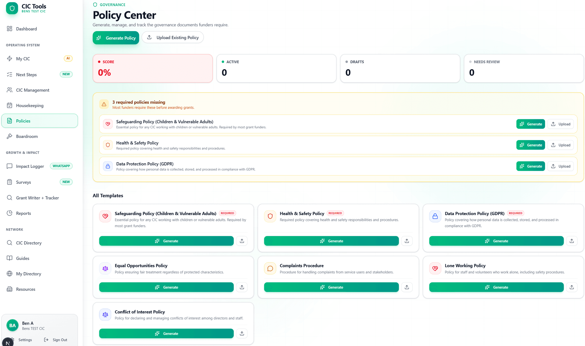Click the BA user avatar
This screenshot has width=585, height=346.
click(x=12, y=325)
